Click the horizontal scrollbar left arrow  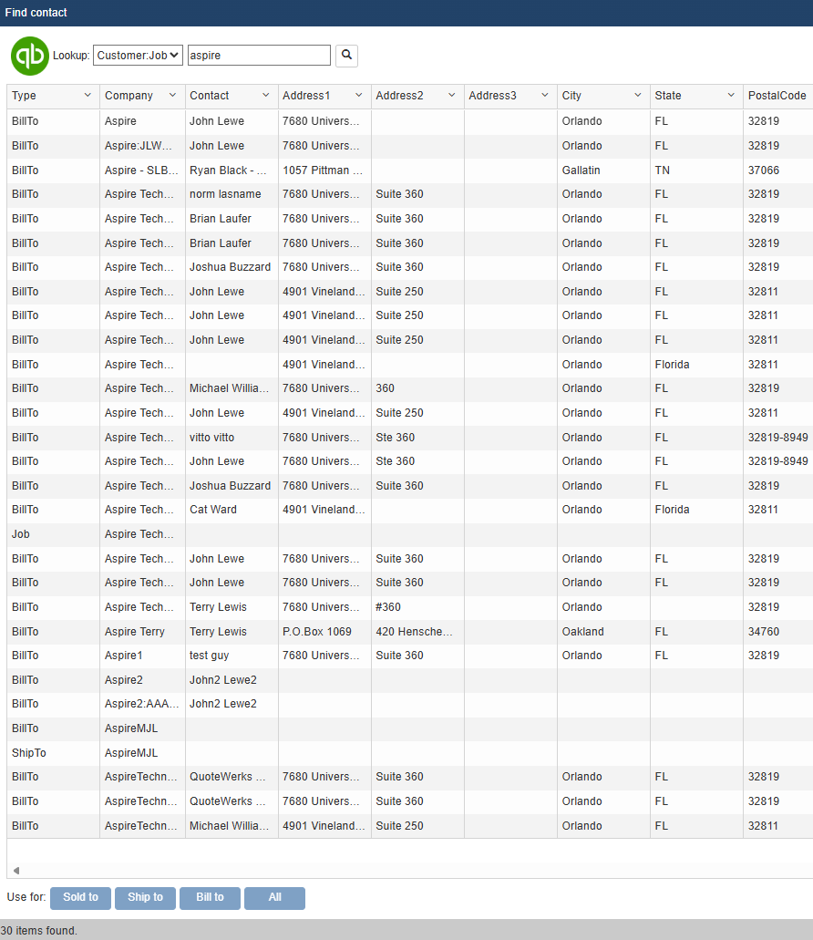click(15, 871)
